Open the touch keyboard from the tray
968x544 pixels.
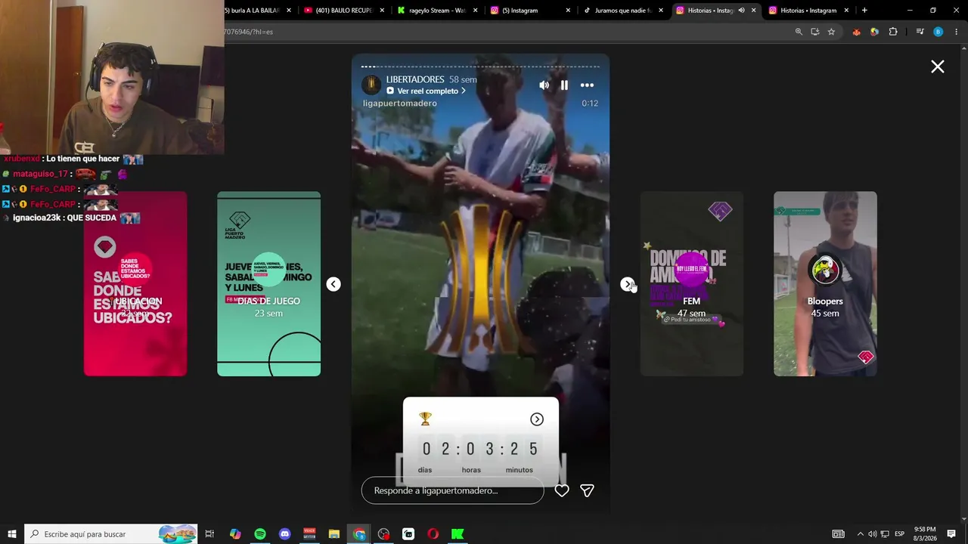838,534
